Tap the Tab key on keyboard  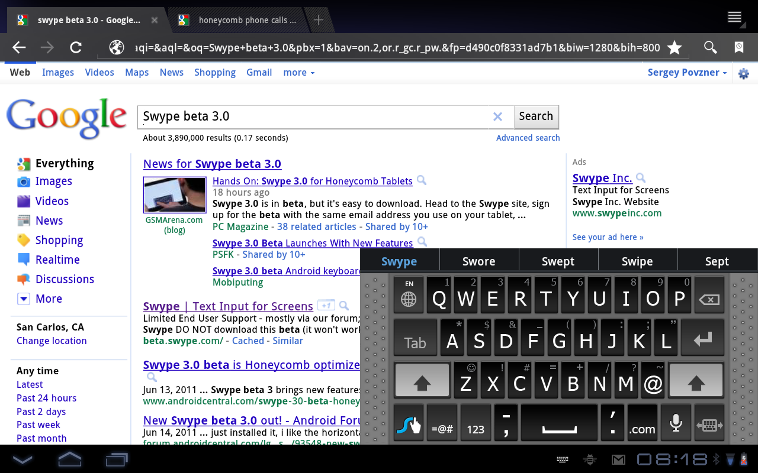pos(415,338)
